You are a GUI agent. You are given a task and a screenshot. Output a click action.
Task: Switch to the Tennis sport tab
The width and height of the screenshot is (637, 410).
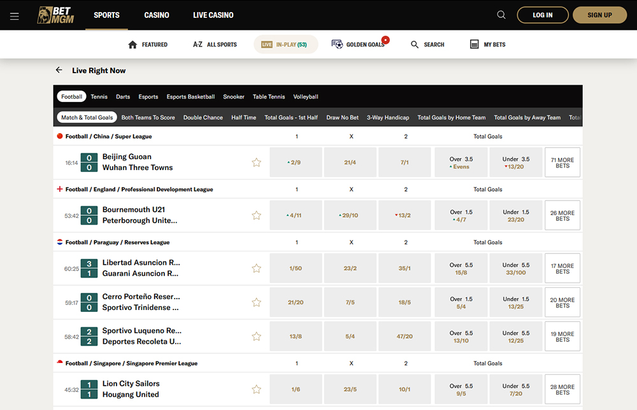coord(99,97)
